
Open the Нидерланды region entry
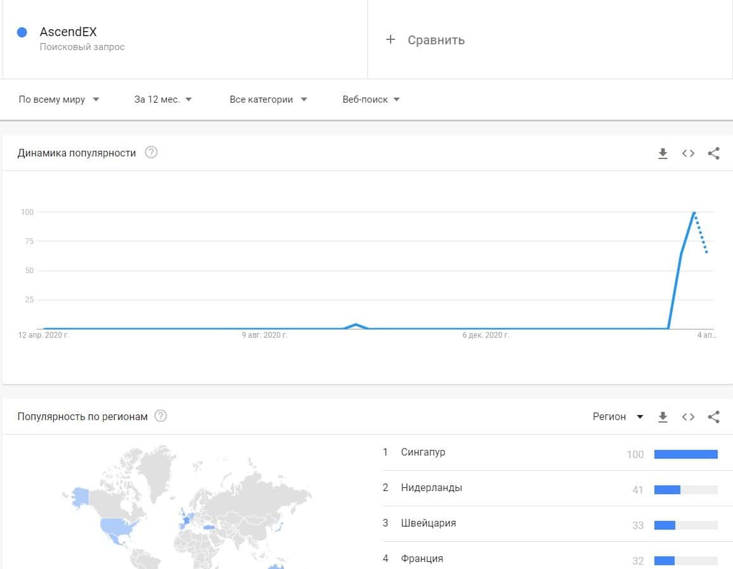(x=431, y=488)
